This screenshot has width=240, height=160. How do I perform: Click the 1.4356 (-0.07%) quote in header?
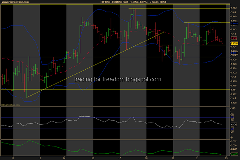click(x=139, y=2)
